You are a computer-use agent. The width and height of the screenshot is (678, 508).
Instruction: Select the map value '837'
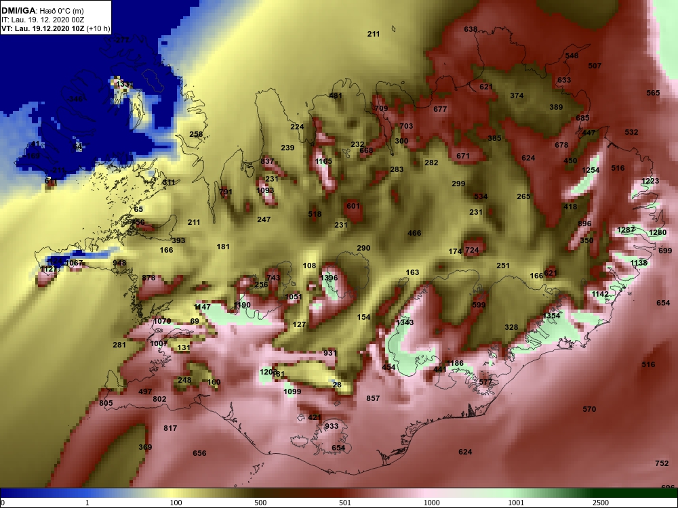[267, 162]
